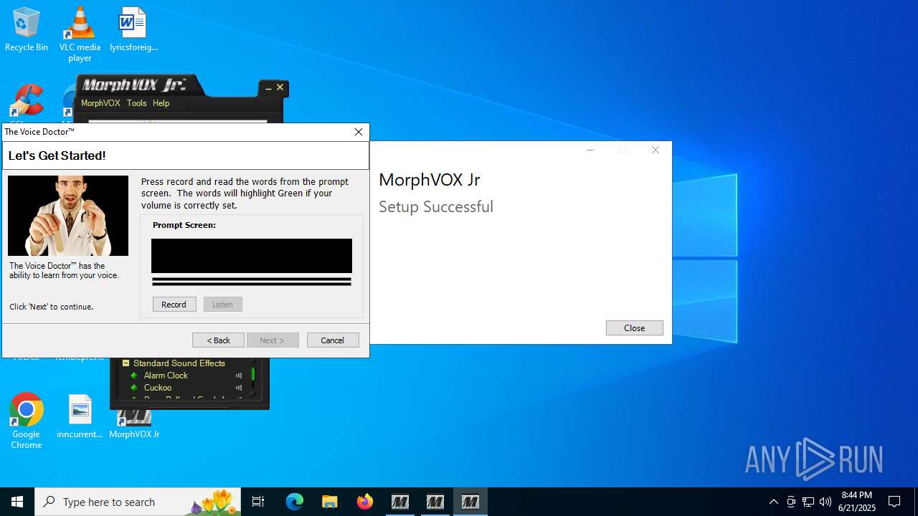Viewport: 918px width, 516px height.
Task: Open the Recycle Bin desktop icon
Action: tap(27, 29)
